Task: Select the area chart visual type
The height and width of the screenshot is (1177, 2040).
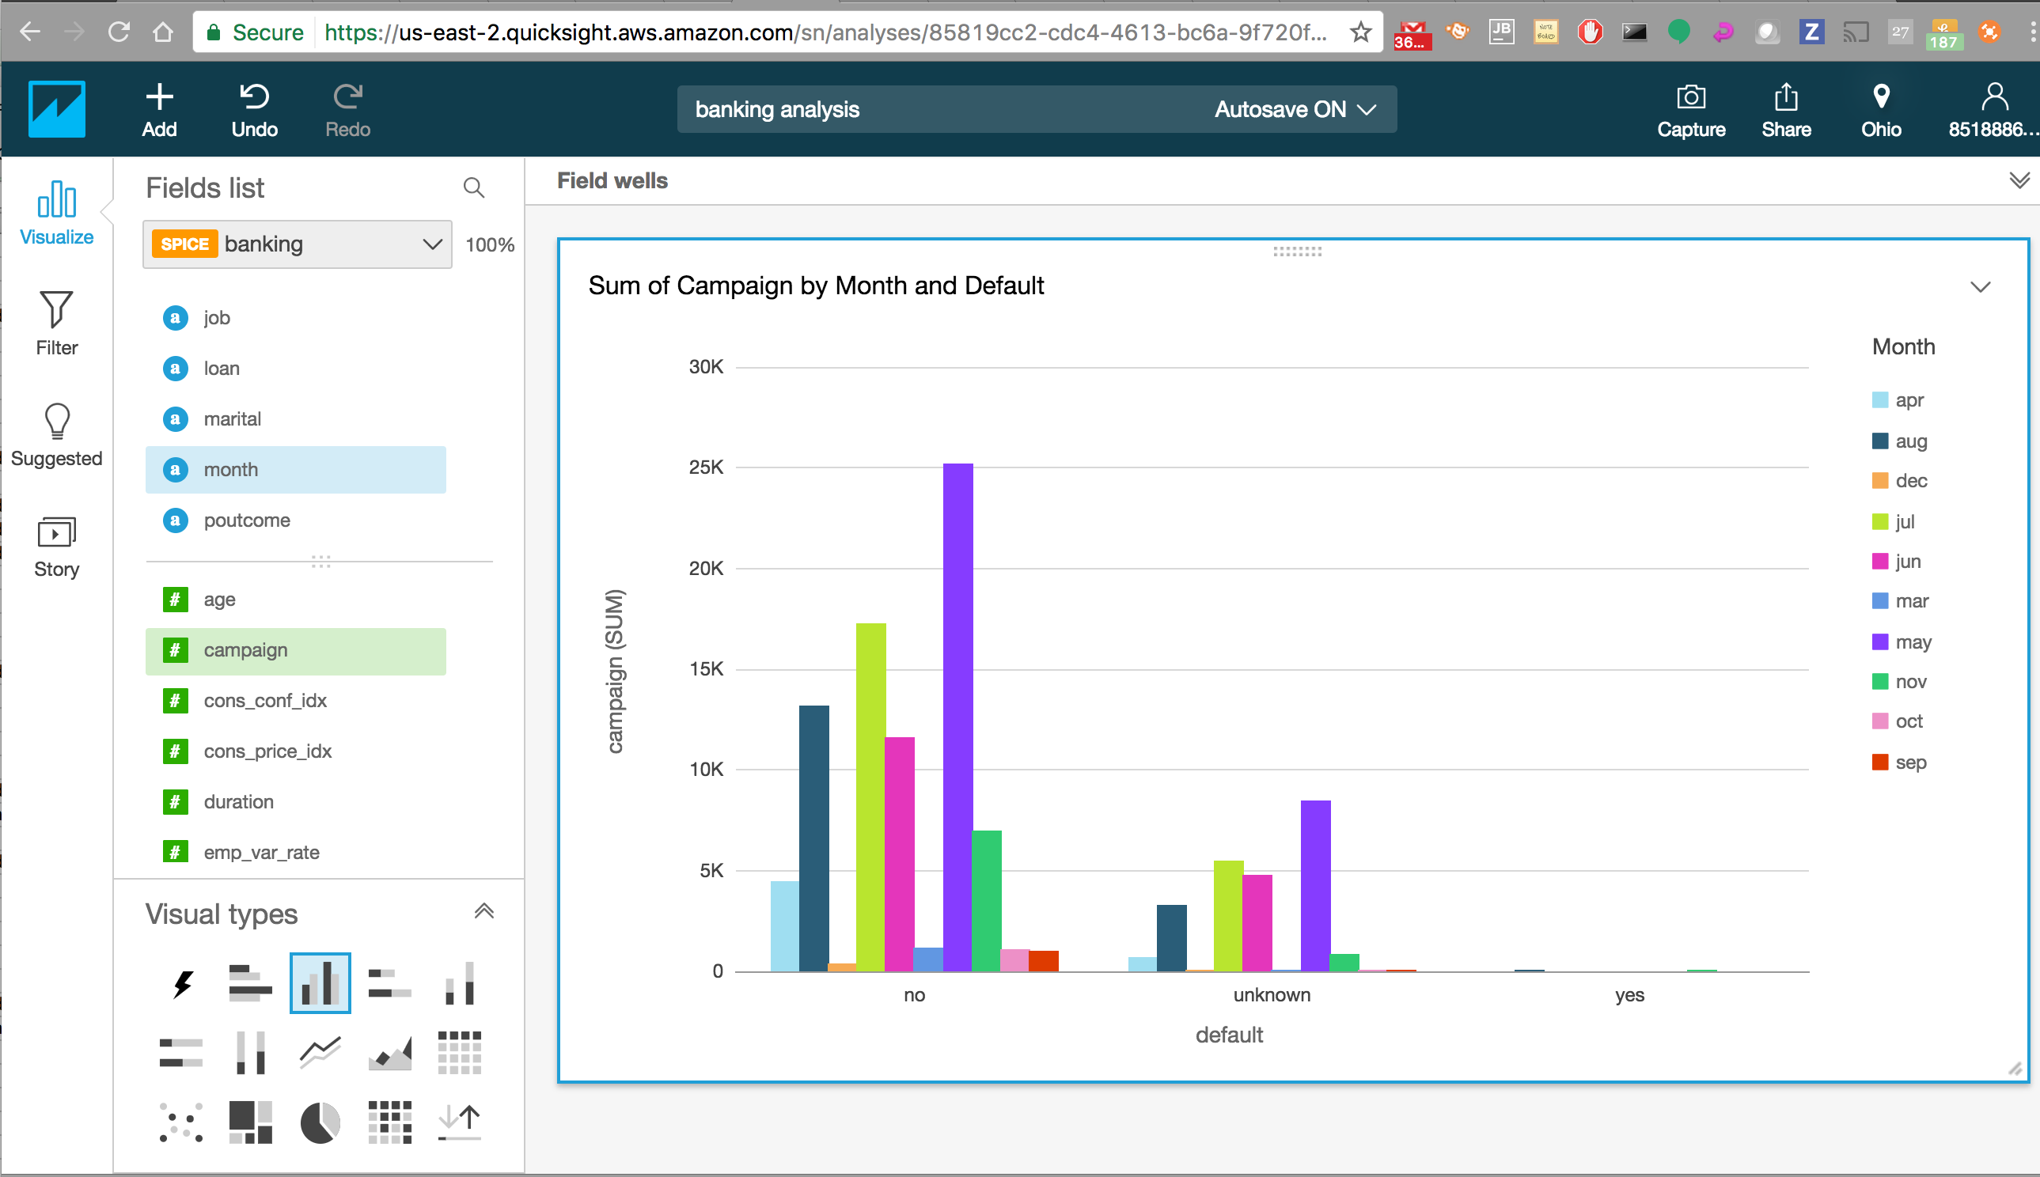Action: (390, 1052)
